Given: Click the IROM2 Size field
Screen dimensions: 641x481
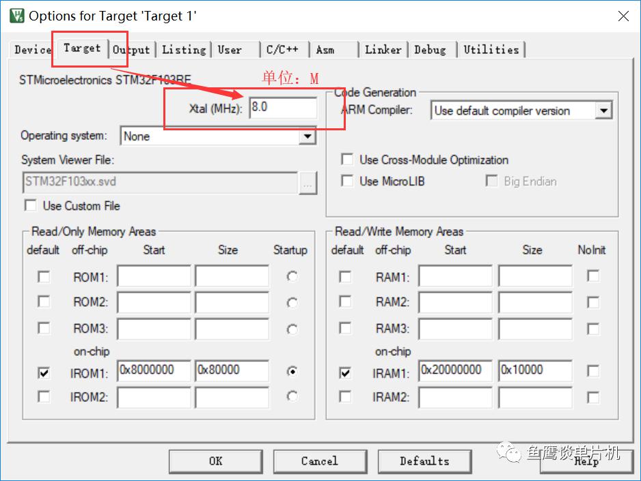Looking at the screenshot, I should coord(232,397).
